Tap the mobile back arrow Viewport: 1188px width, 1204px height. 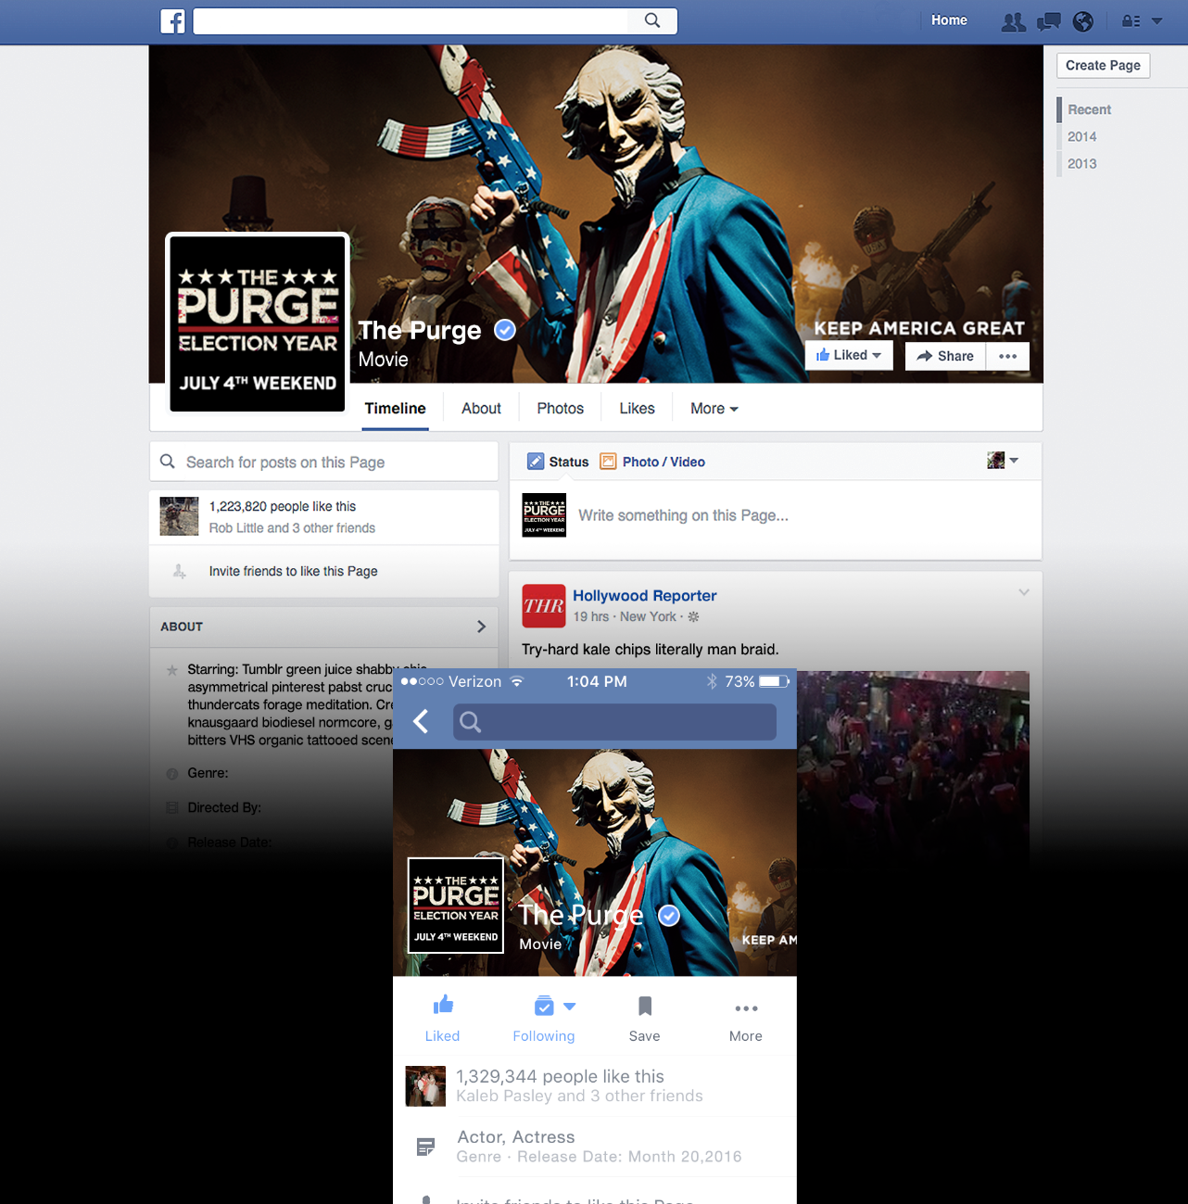pos(421,721)
